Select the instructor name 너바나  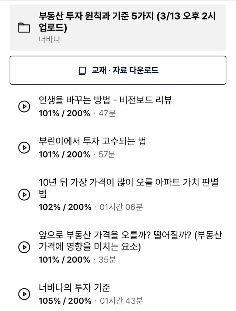pyautogui.click(x=49, y=39)
